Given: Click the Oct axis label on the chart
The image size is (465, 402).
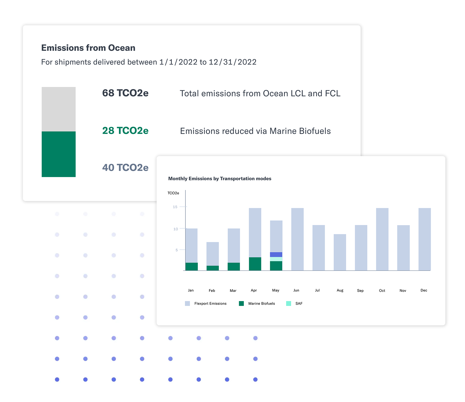Looking at the screenshot, I should (382, 290).
